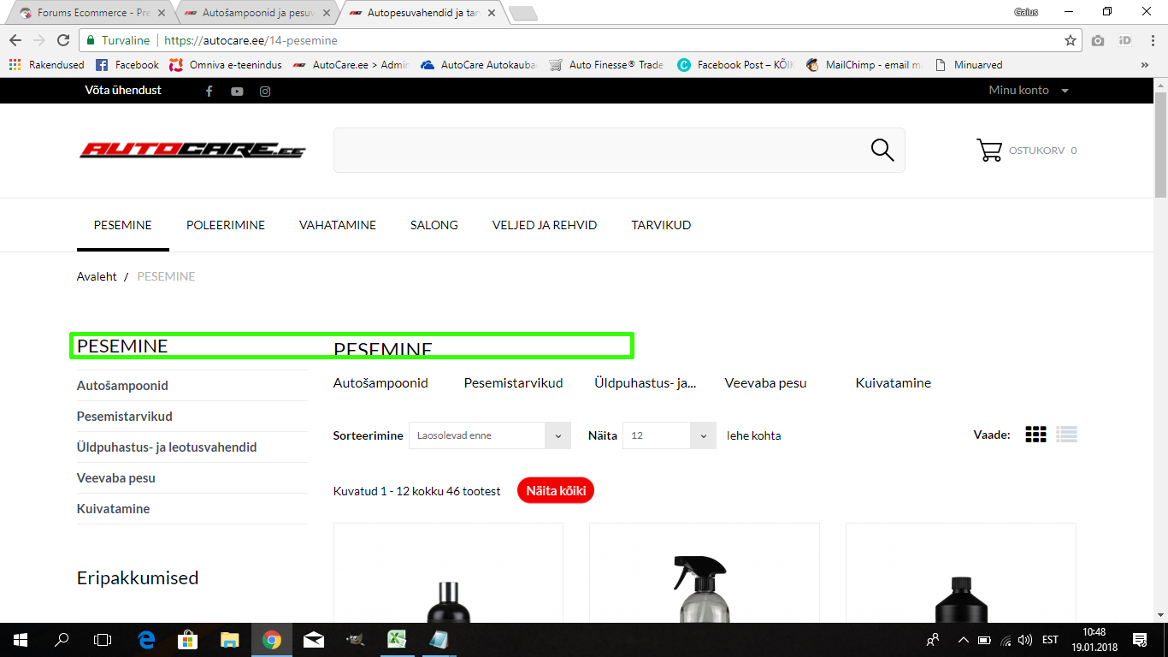
Task: Open PESEMINE main menu item
Action: 123,225
